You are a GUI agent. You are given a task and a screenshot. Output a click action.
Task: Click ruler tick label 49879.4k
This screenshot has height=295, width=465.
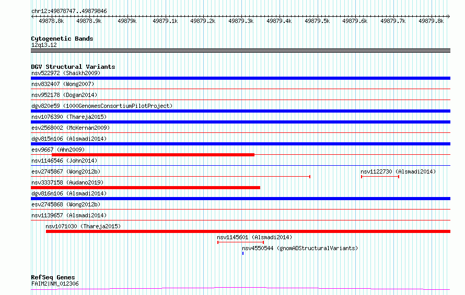click(279, 21)
